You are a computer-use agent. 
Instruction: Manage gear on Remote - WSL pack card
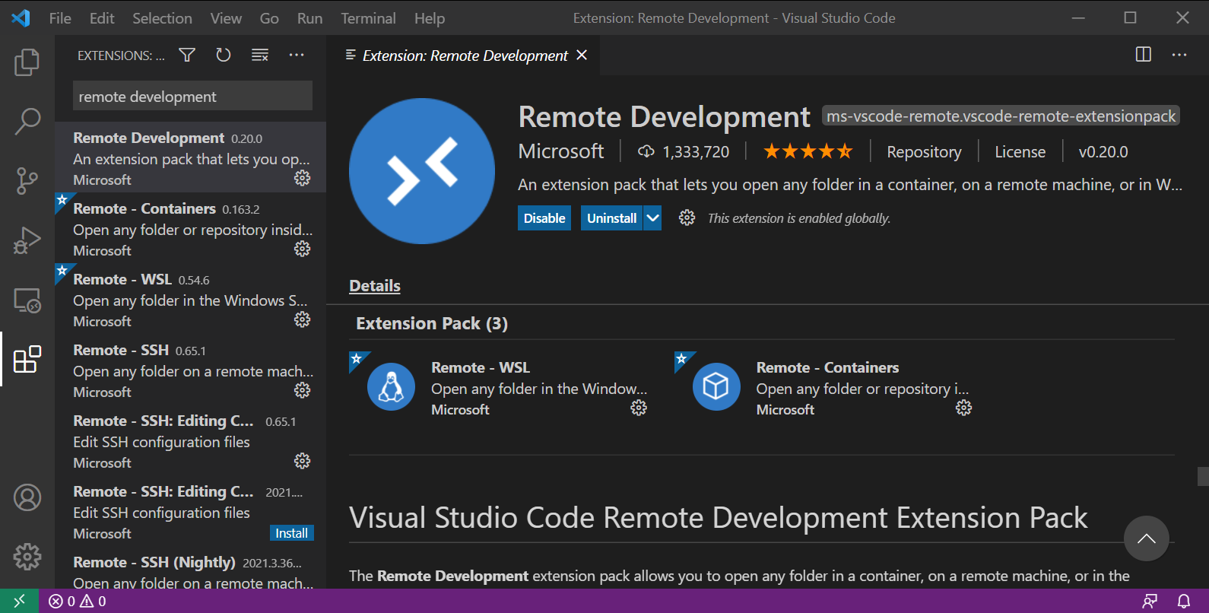click(639, 408)
